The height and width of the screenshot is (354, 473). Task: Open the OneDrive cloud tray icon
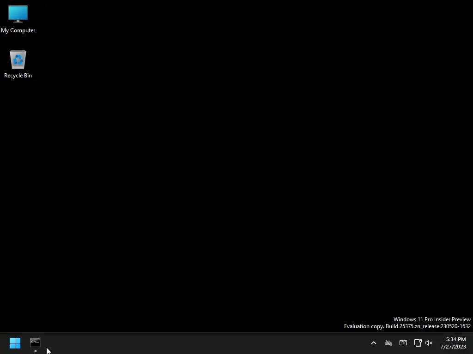(388, 343)
